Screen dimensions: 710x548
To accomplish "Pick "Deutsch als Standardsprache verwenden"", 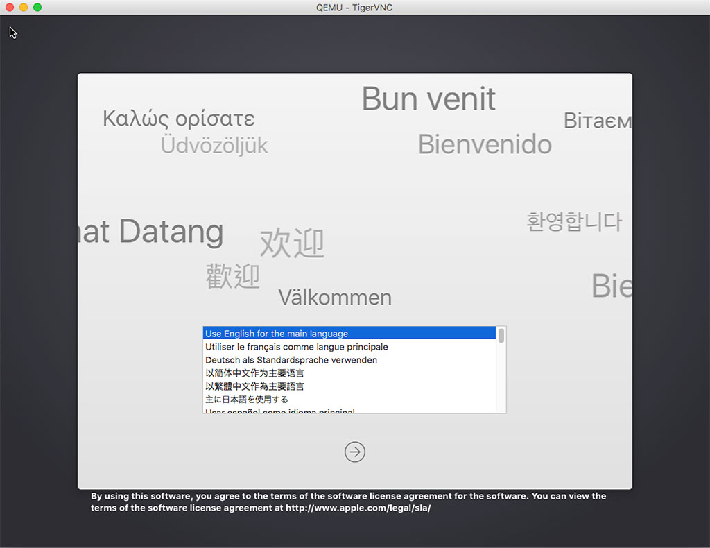I will pos(349,359).
